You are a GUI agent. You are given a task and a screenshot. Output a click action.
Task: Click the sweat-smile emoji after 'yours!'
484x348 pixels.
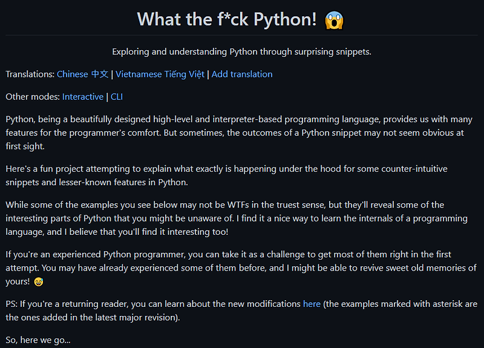39,281
